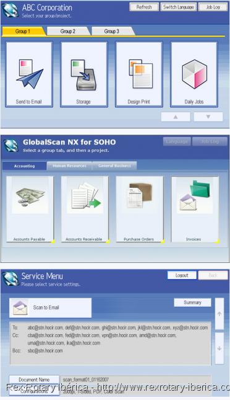
Task: Select the Accounts Receivable documents icon
Action: [x=85, y=195]
